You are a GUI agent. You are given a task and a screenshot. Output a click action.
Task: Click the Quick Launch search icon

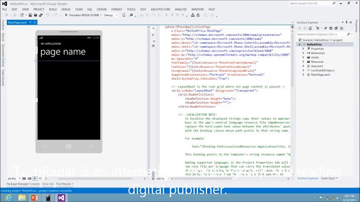(x=334, y=3)
